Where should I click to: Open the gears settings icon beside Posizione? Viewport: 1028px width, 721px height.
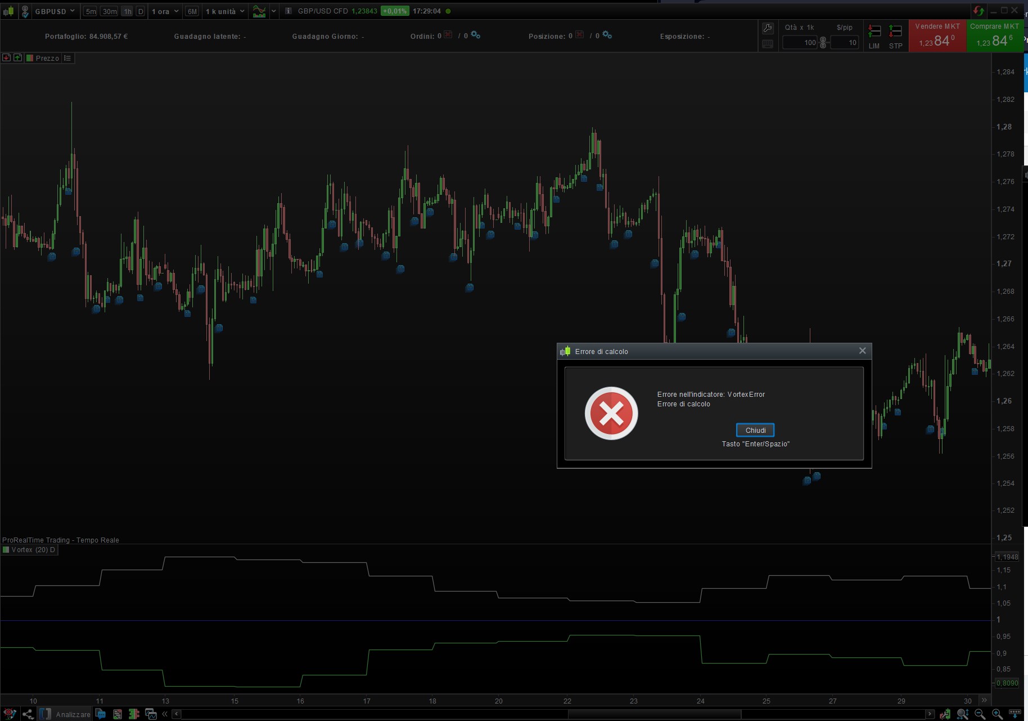pos(607,35)
